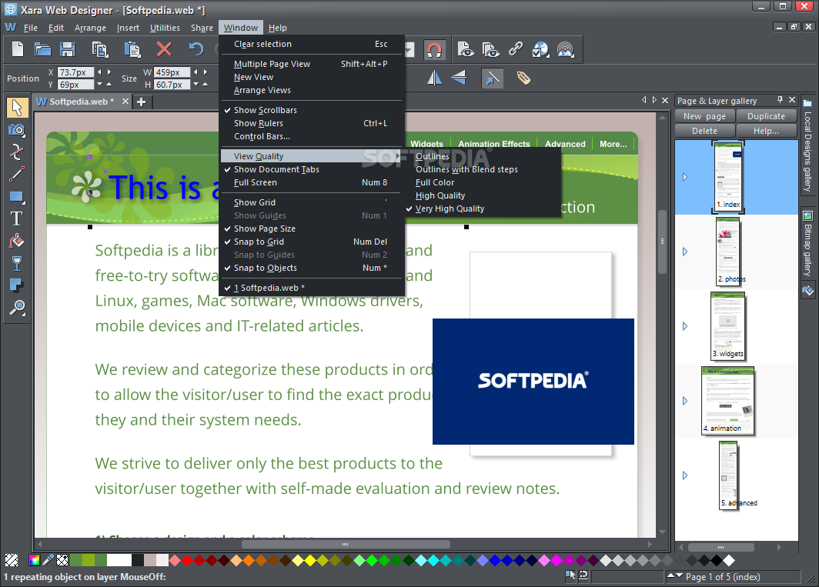Select Control Bars... menu entry
Viewport: 819px width, 587px height.
[x=311, y=136]
